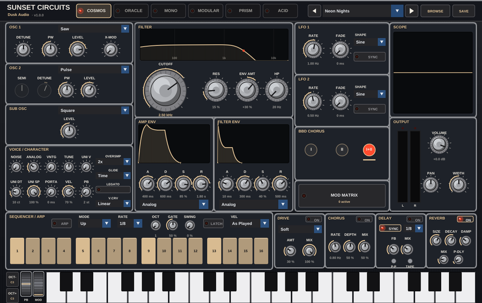
Task: Enable LFO 1 Sync
Action: coord(370,57)
